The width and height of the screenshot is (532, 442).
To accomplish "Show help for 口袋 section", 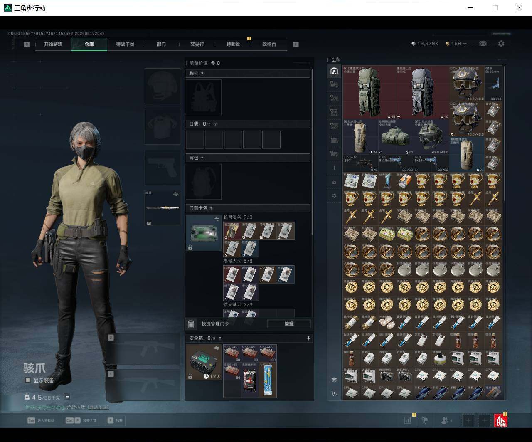I will click(x=215, y=124).
